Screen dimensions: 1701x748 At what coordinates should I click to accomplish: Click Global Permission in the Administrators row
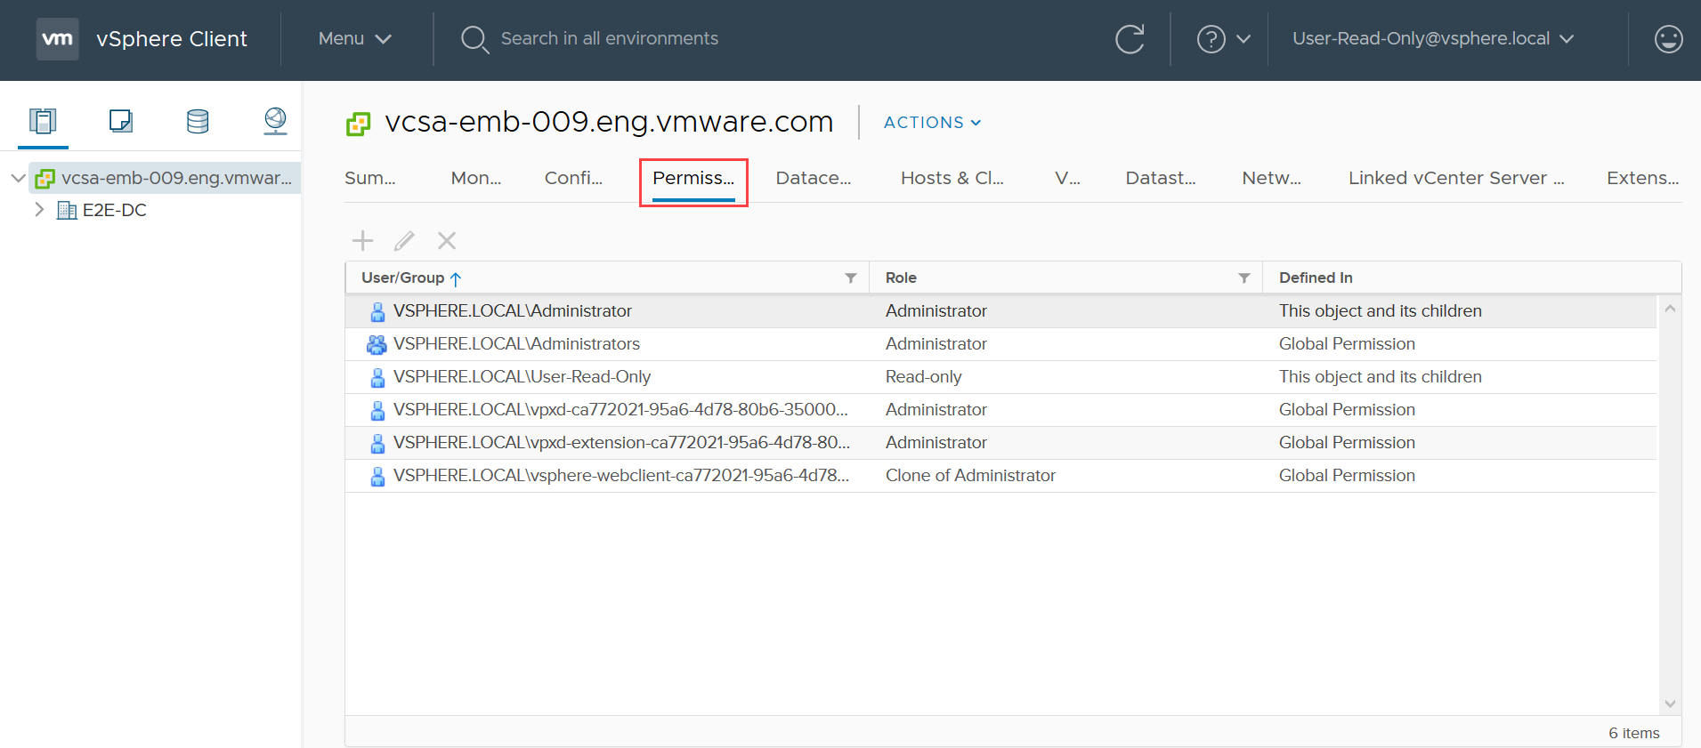tap(1347, 344)
